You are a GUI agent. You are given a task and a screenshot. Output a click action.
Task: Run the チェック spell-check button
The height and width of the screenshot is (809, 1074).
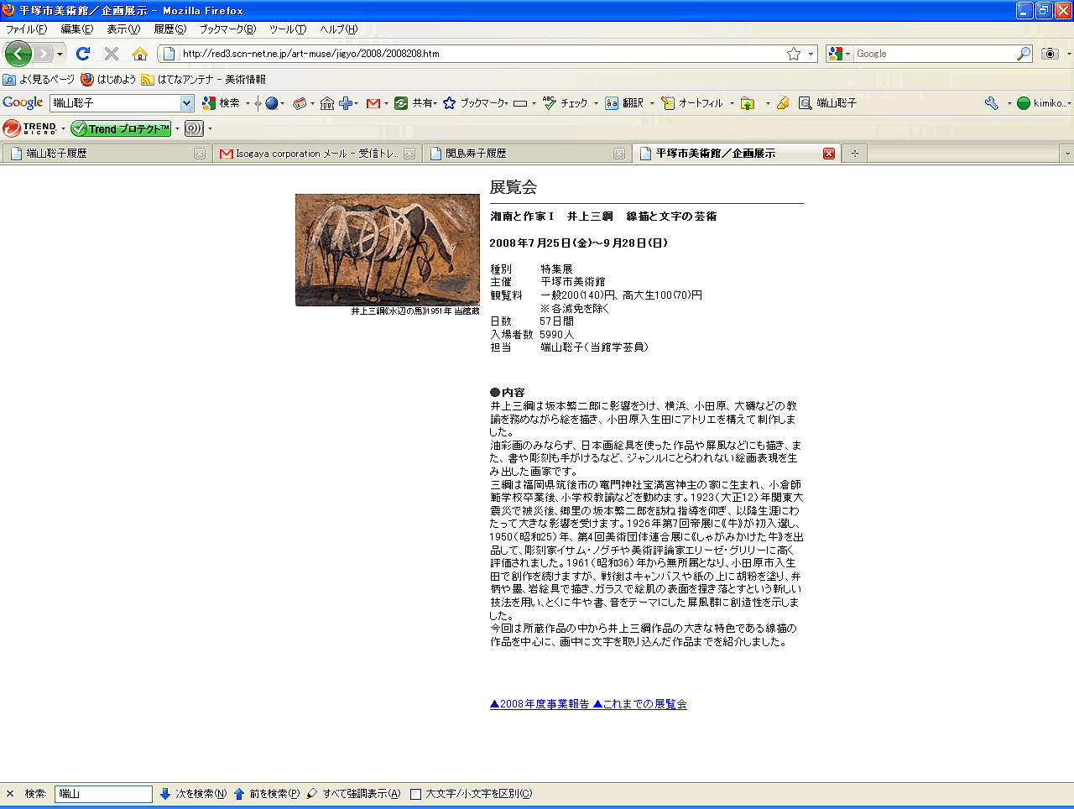tap(565, 103)
